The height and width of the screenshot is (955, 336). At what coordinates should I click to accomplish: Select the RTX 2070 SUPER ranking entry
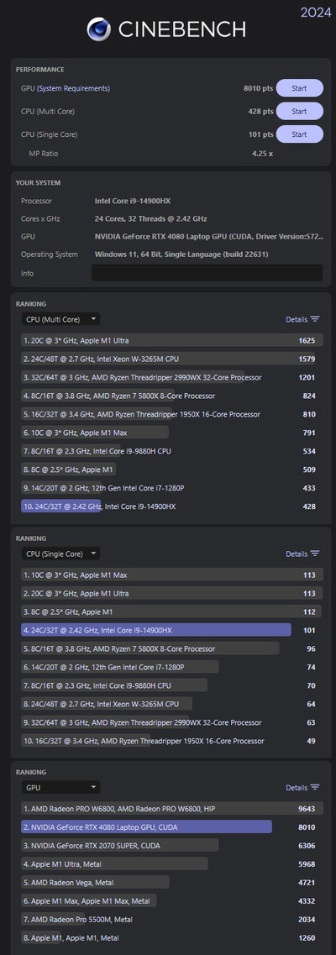(172, 845)
